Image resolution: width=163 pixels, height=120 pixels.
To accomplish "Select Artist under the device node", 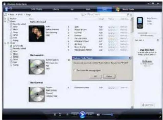I will click(x=15, y=51).
